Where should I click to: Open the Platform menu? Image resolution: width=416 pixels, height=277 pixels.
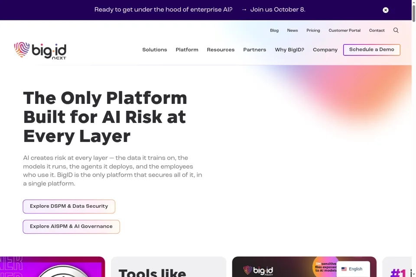[187, 50]
